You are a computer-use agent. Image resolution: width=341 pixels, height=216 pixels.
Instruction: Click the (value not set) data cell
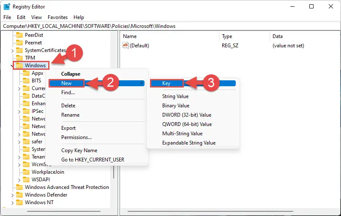(x=288, y=46)
